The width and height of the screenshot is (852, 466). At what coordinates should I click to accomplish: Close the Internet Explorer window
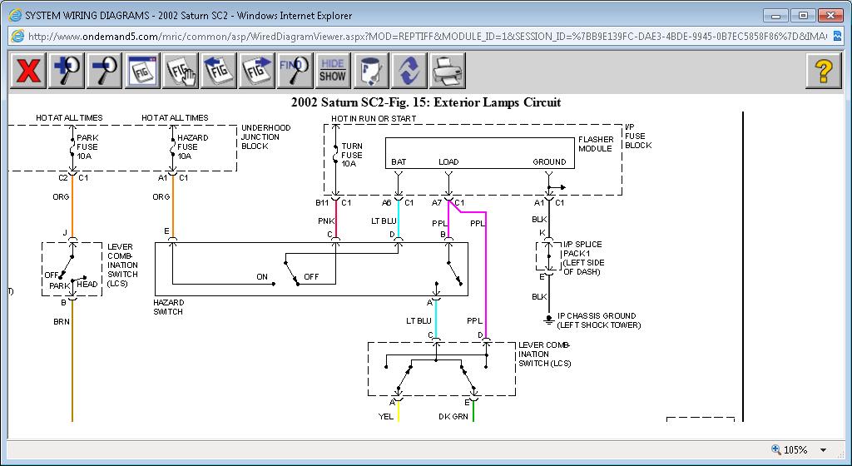(831, 16)
